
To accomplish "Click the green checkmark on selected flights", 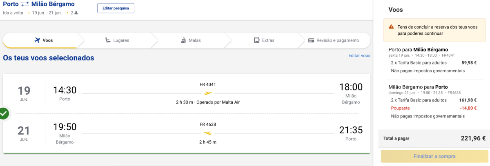I will tap(3, 113).
